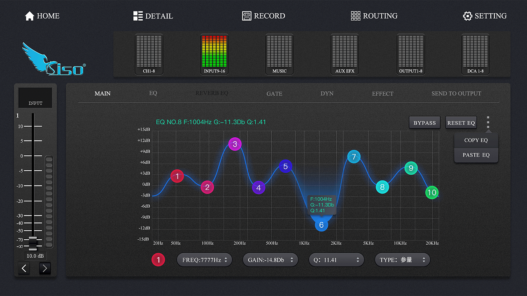
Task: Click the INPUT channel fader handle
Action: coord(33,243)
